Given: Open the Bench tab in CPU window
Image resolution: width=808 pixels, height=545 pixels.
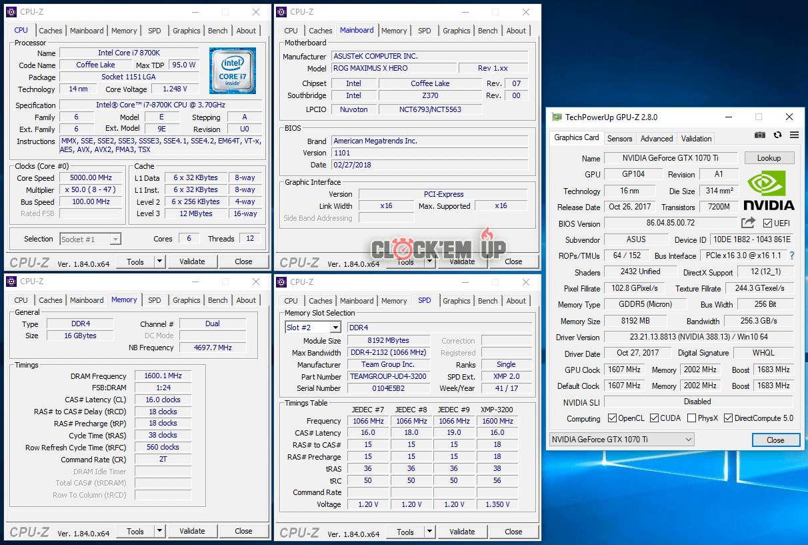Looking at the screenshot, I should [x=217, y=31].
